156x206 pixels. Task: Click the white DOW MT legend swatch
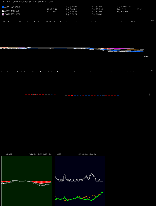coord(3,11)
